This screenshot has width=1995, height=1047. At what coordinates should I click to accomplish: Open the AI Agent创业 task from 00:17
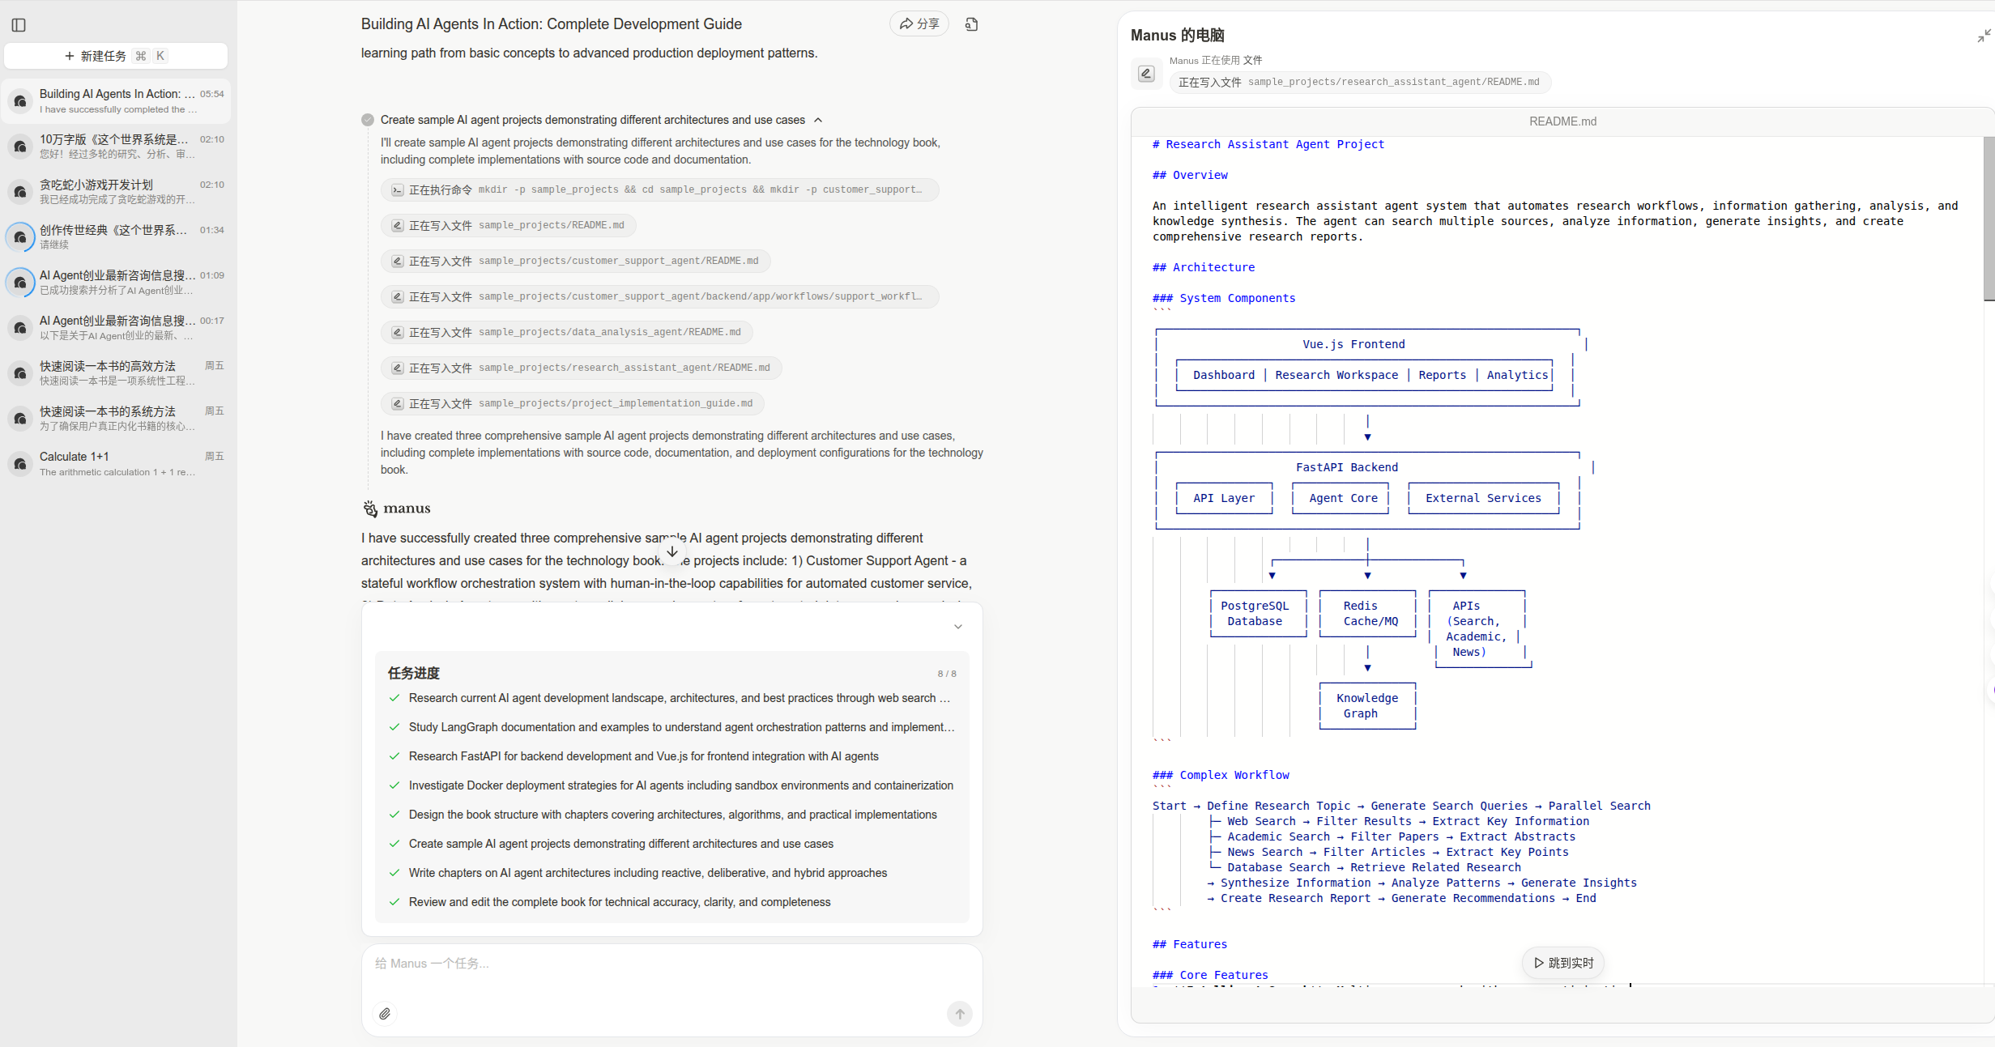pyautogui.click(x=116, y=328)
